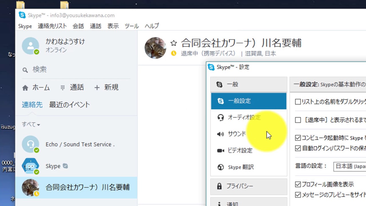Open the 言語の設定 日本語 dropdown
Screen dimensions: 366x206
[x=350, y=167]
